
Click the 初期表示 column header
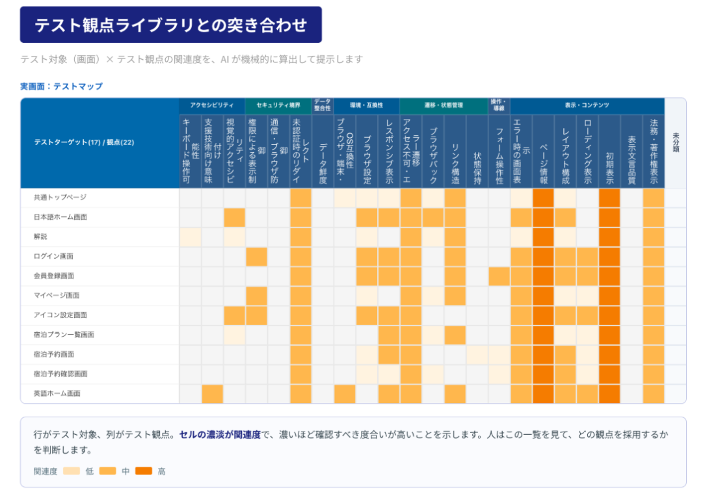(609, 151)
